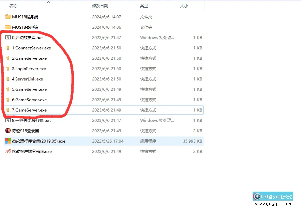Screen dimensions: 301x210
Task: Select the 2.GameServer.exe shortcut icon
Action: coord(8,58)
